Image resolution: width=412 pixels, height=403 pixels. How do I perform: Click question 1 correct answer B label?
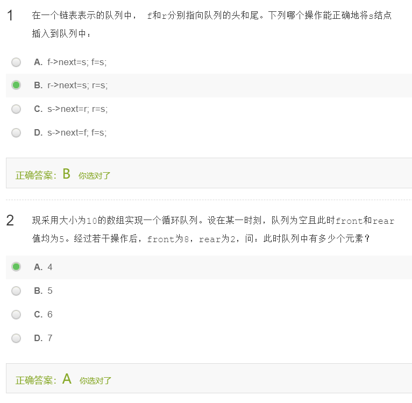[67, 174]
